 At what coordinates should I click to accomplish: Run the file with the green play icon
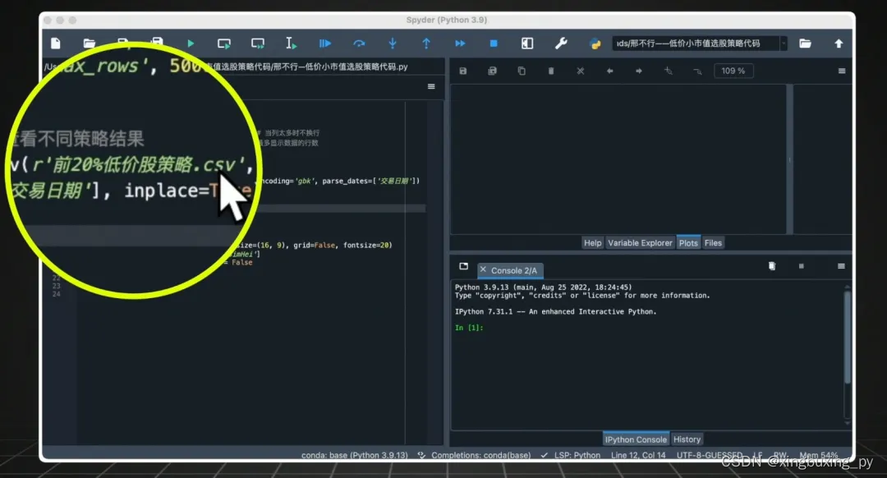click(191, 44)
